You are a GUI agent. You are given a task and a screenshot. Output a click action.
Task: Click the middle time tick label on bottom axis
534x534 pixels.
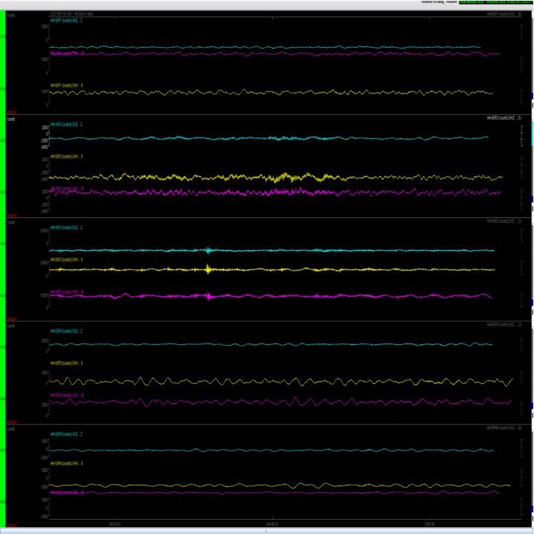pos(271,524)
